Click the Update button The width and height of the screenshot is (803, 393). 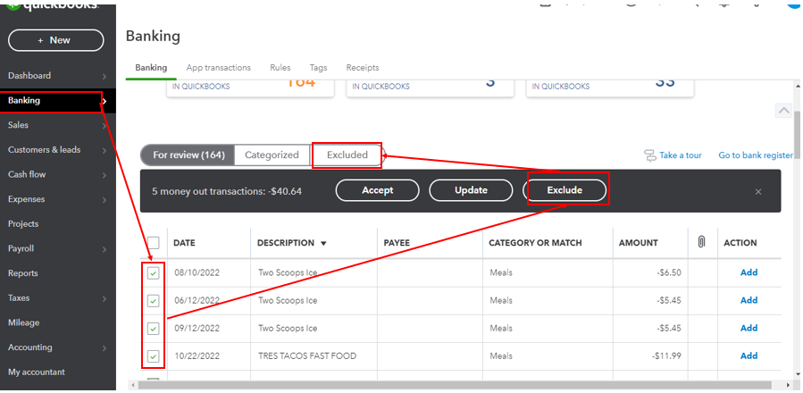(471, 190)
